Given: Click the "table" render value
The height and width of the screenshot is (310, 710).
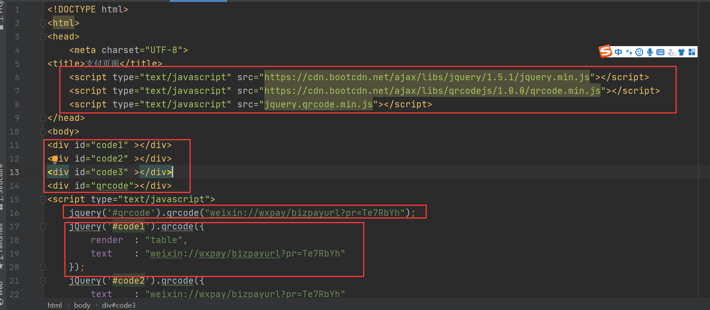Looking at the screenshot, I should [164, 240].
